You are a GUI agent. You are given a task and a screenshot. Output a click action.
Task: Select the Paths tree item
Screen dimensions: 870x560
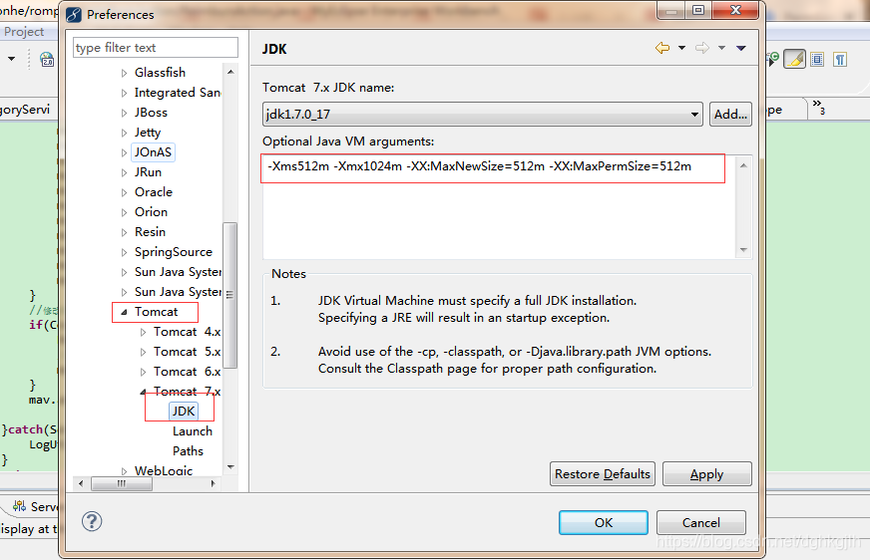coord(189,451)
